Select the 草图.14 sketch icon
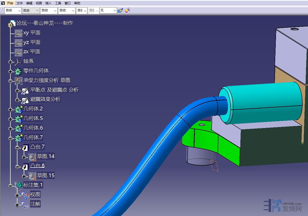Viewport: 308px width, 216px height. pyautogui.click(x=32, y=157)
